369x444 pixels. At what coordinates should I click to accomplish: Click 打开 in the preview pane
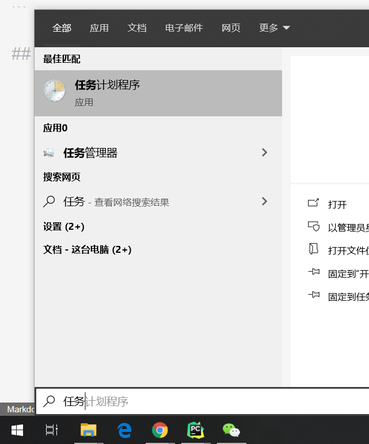coord(337,204)
